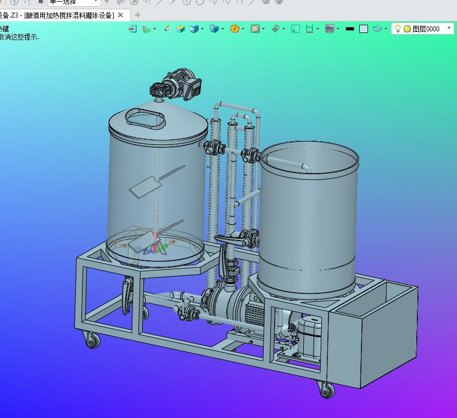457x418 pixels.
Task: Close the 酿酒用加热搅拌混料罐体设备 document tab
Action: click(x=121, y=15)
